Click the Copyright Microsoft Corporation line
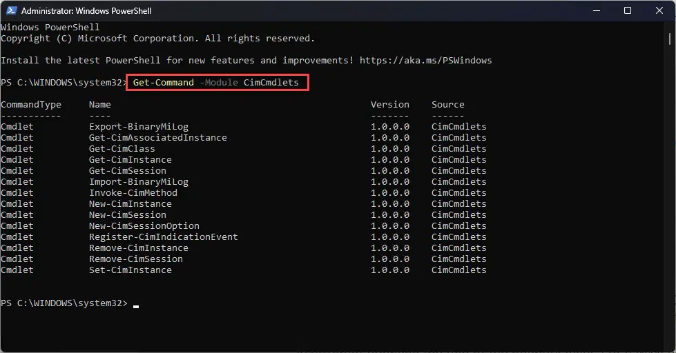Viewport: 676px width, 353px height. (x=158, y=39)
